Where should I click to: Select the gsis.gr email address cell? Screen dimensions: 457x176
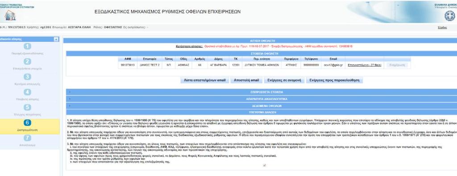(333, 65)
